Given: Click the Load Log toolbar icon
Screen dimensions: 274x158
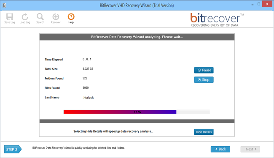Looking at the screenshot, I should tap(24, 18).
